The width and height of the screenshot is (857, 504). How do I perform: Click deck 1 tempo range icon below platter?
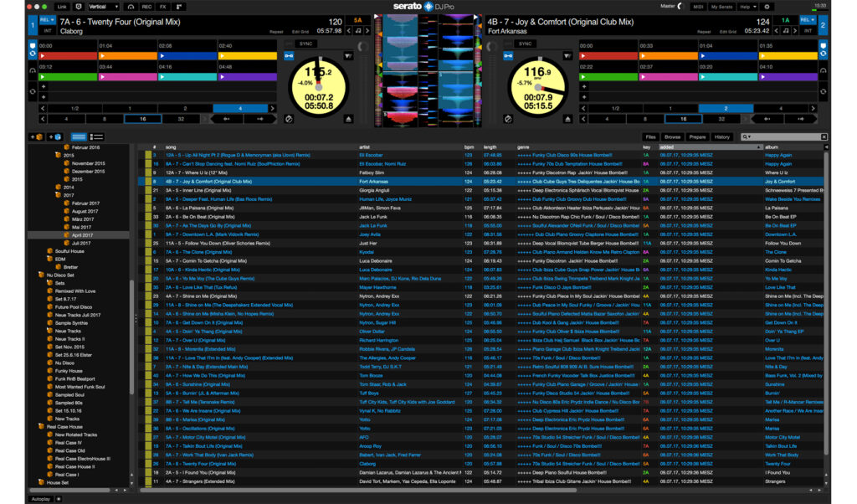coord(289,119)
